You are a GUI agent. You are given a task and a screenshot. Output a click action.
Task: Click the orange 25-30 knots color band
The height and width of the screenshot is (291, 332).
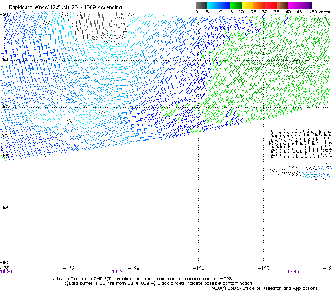click(259, 5)
